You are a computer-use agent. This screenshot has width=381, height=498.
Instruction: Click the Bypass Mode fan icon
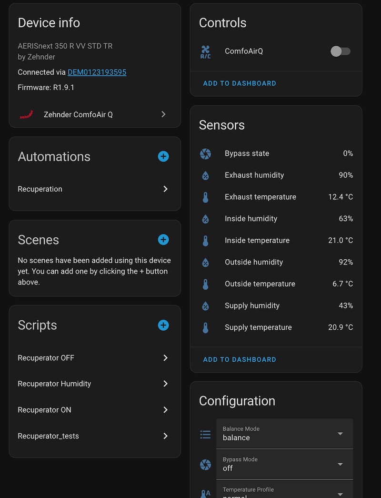(x=205, y=465)
